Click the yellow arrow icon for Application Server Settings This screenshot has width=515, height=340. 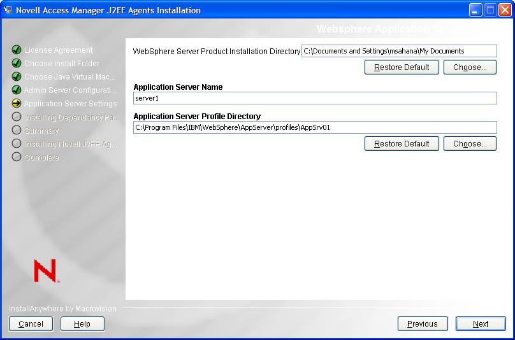pos(17,103)
